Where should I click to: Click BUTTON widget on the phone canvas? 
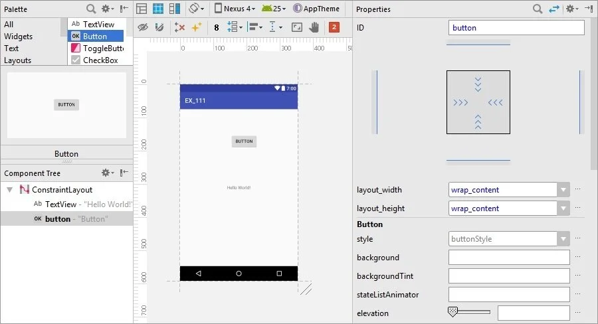(244, 141)
